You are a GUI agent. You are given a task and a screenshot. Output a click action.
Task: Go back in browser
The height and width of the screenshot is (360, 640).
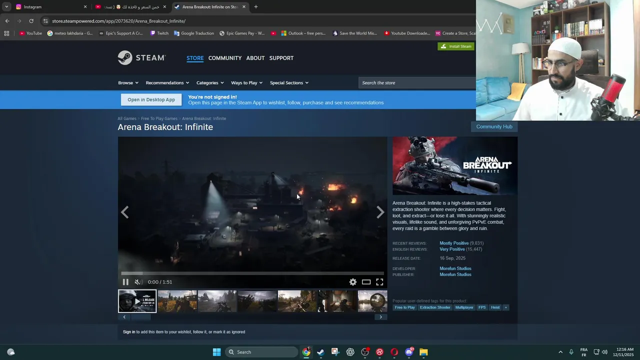(x=7, y=21)
